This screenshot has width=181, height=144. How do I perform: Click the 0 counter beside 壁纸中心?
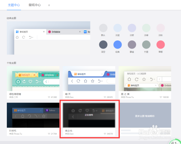pos(49,5)
